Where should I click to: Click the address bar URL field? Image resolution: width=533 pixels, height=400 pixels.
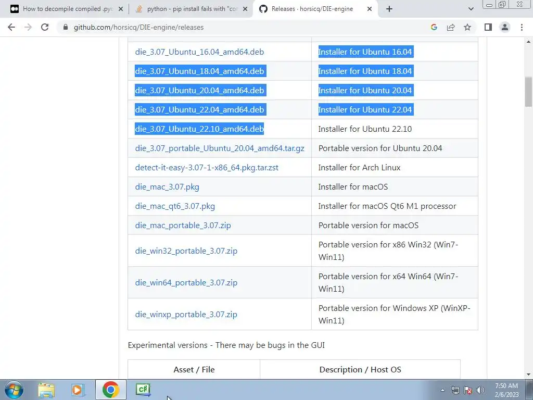tap(245, 27)
